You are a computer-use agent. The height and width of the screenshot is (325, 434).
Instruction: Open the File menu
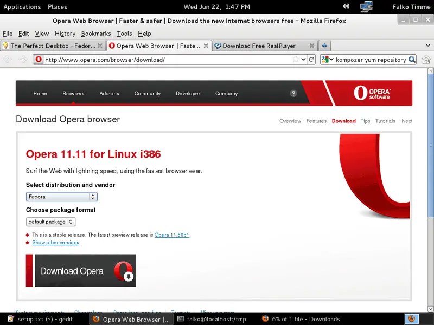click(8, 34)
